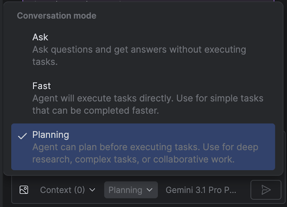Open the Gemini 3.1 Pro model selector
Screen dimensions: 287x207
point(200,190)
